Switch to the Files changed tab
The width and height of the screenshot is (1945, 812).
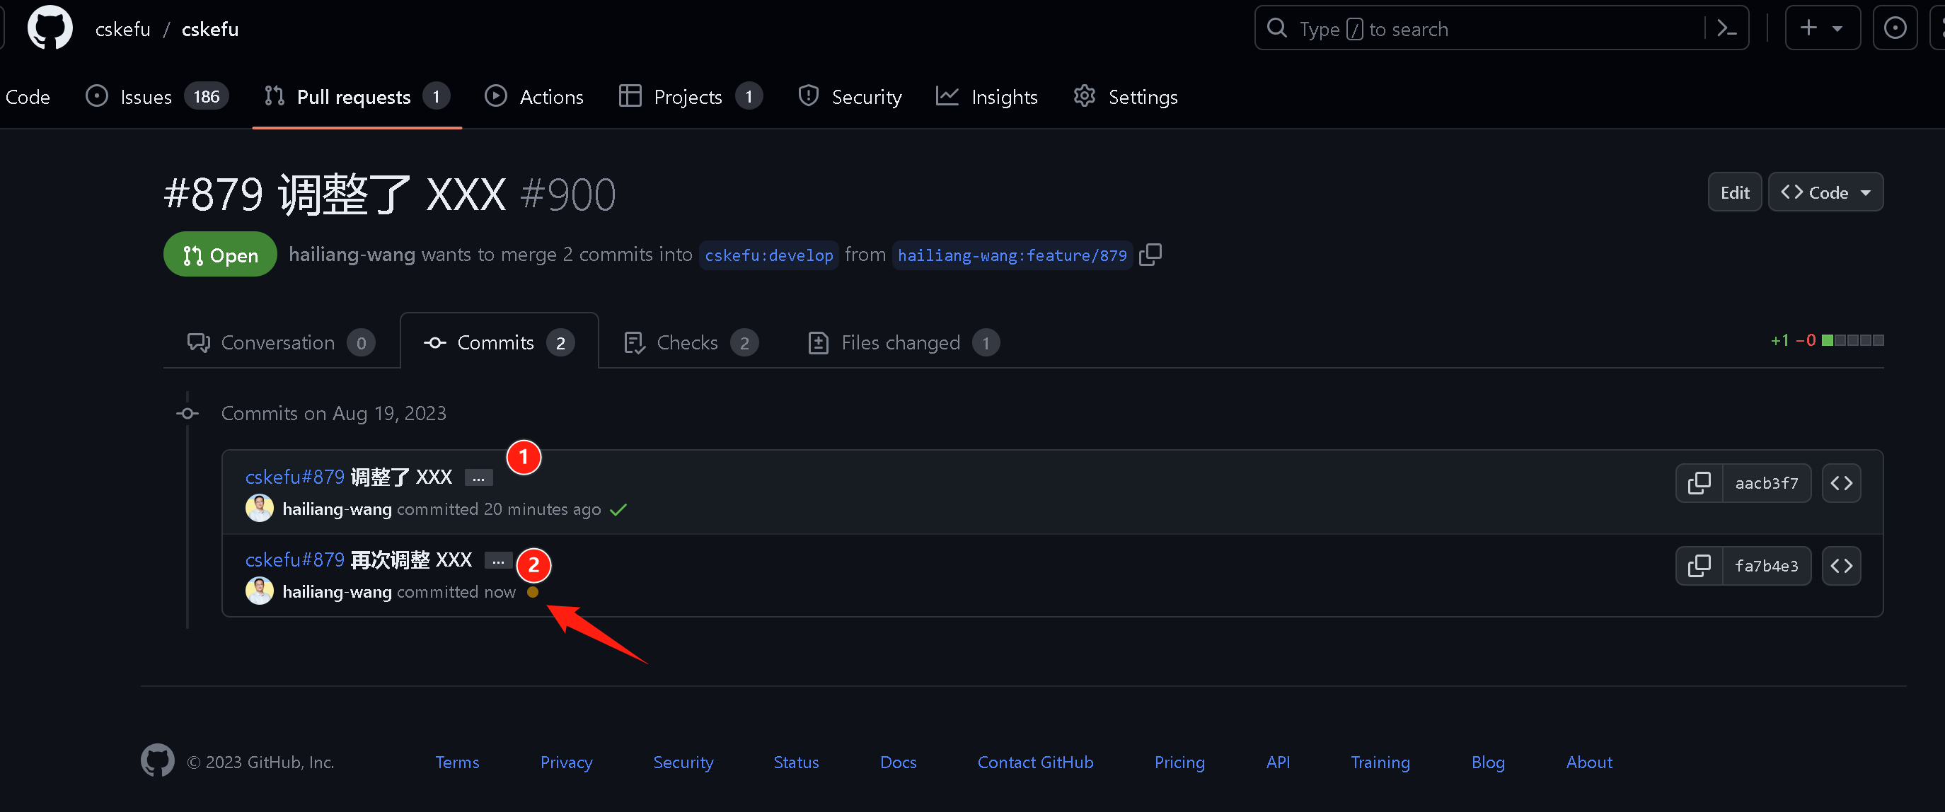[904, 342]
